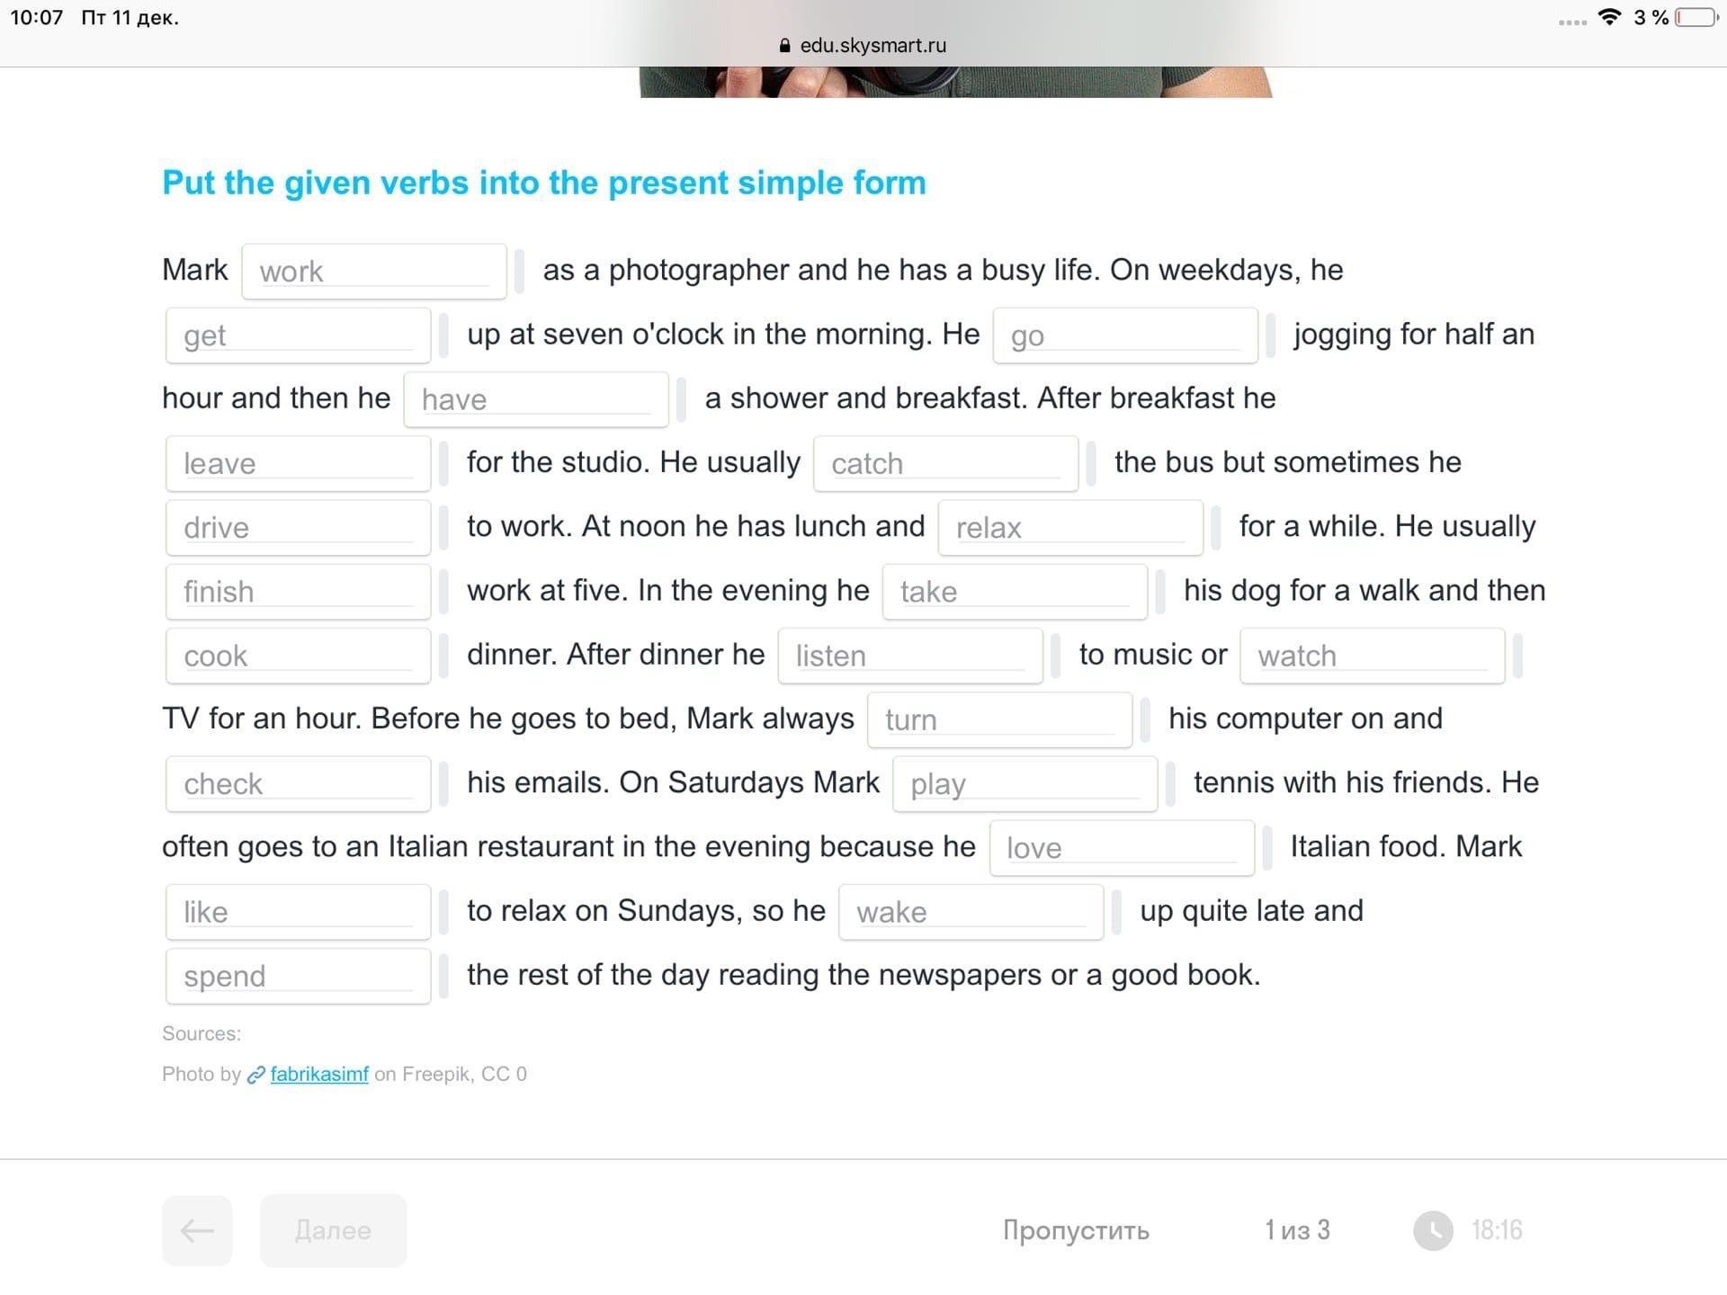The height and width of the screenshot is (1295, 1727).
Task: Click the back arrow button
Action: click(x=197, y=1230)
